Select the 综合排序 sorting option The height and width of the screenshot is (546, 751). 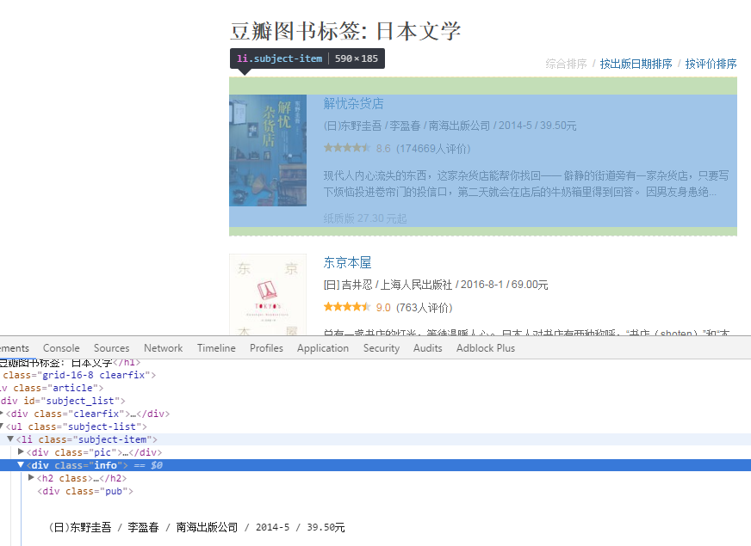tap(566, 64)
